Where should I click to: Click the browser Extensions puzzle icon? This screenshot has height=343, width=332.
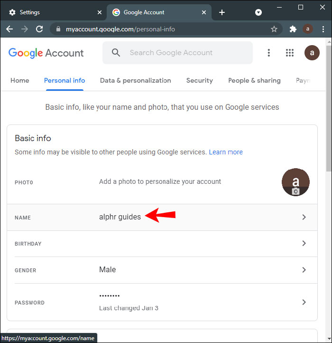pyautogui.click(x=293, y=29)
